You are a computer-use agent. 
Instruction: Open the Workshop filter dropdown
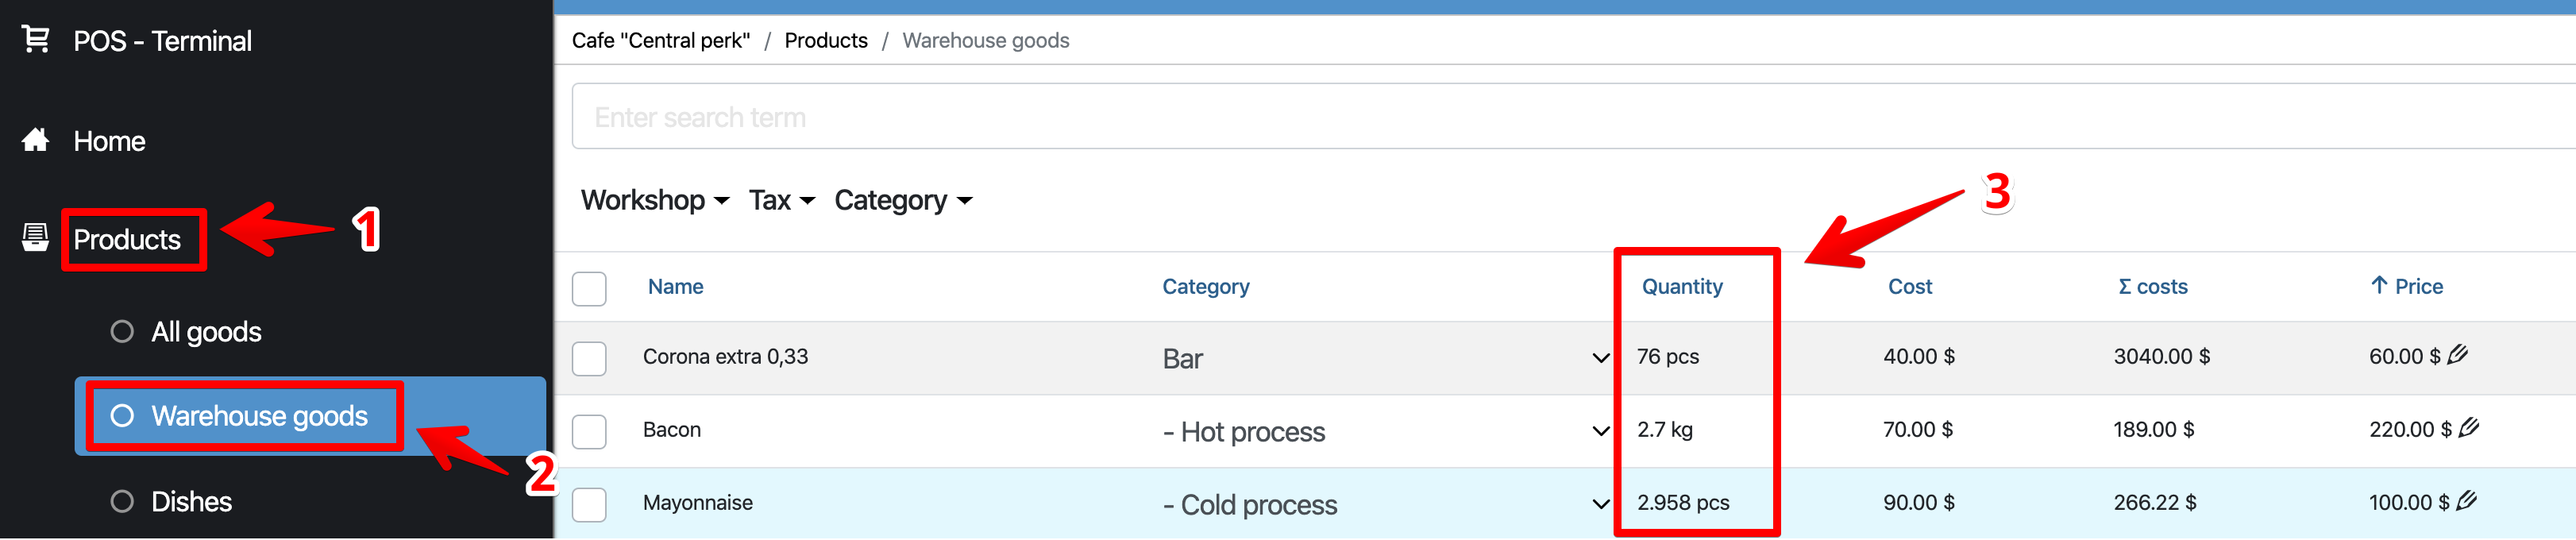tap(655, 200)
